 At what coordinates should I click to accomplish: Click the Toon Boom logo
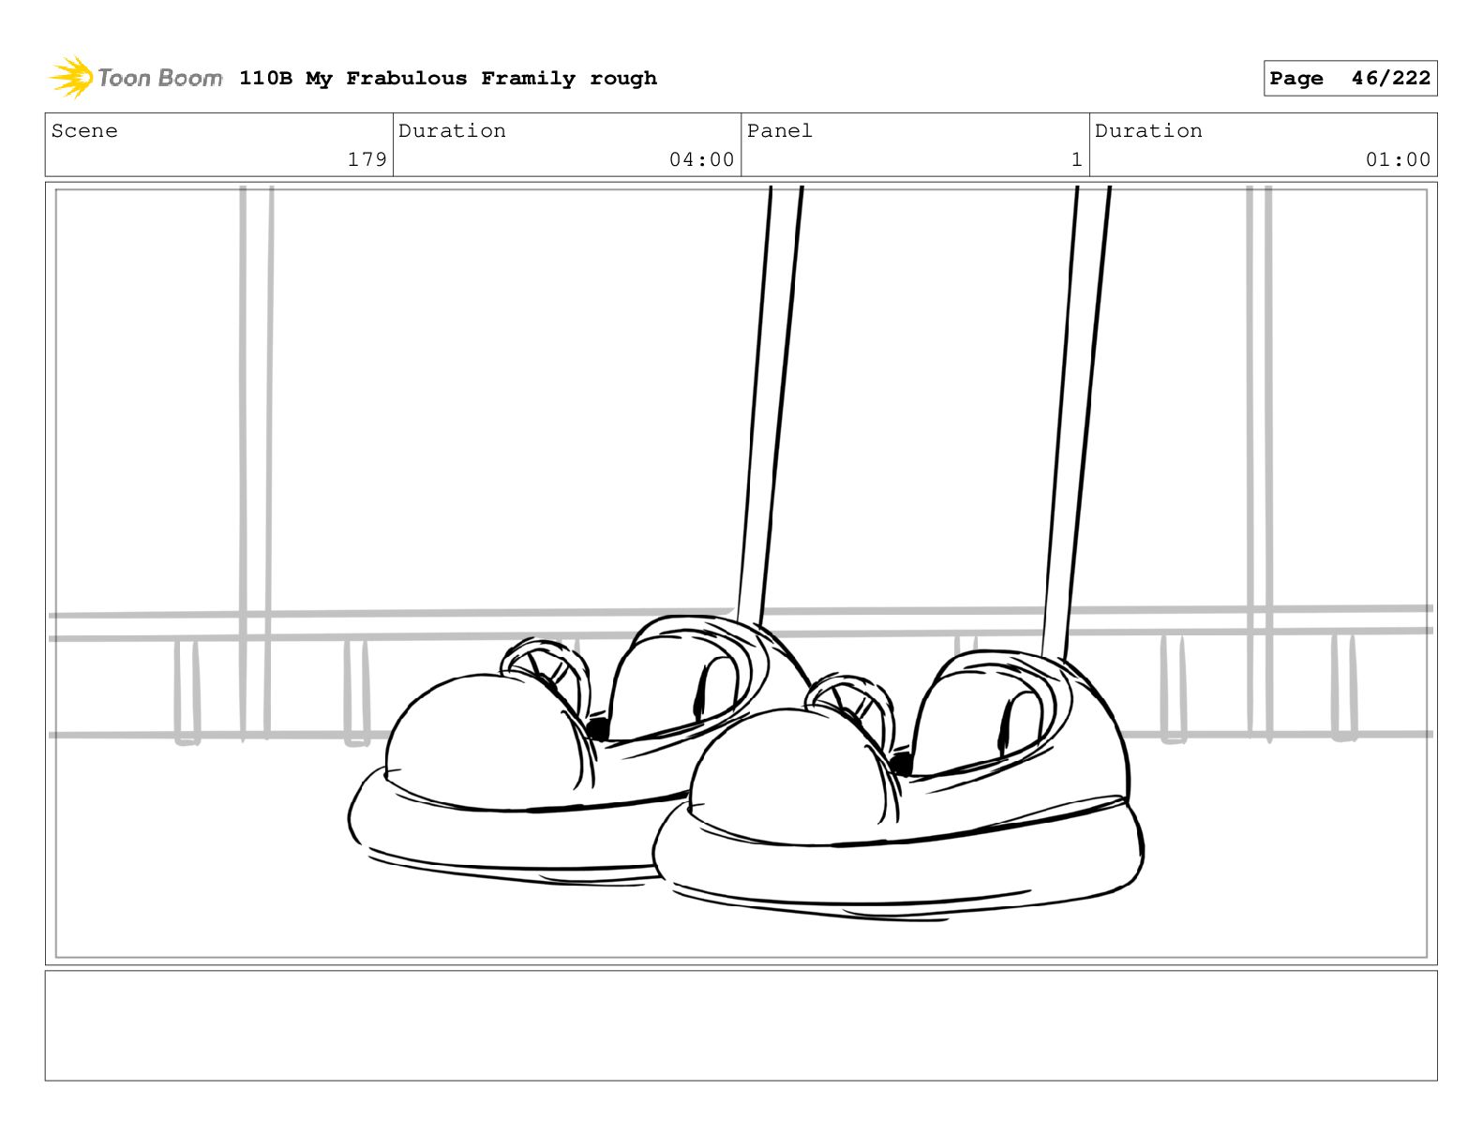point(136,78)
